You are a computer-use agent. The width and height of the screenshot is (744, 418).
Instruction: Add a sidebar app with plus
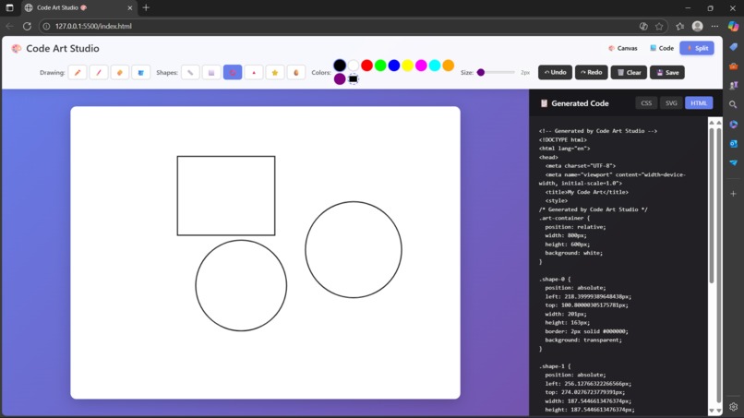(734, 194)
